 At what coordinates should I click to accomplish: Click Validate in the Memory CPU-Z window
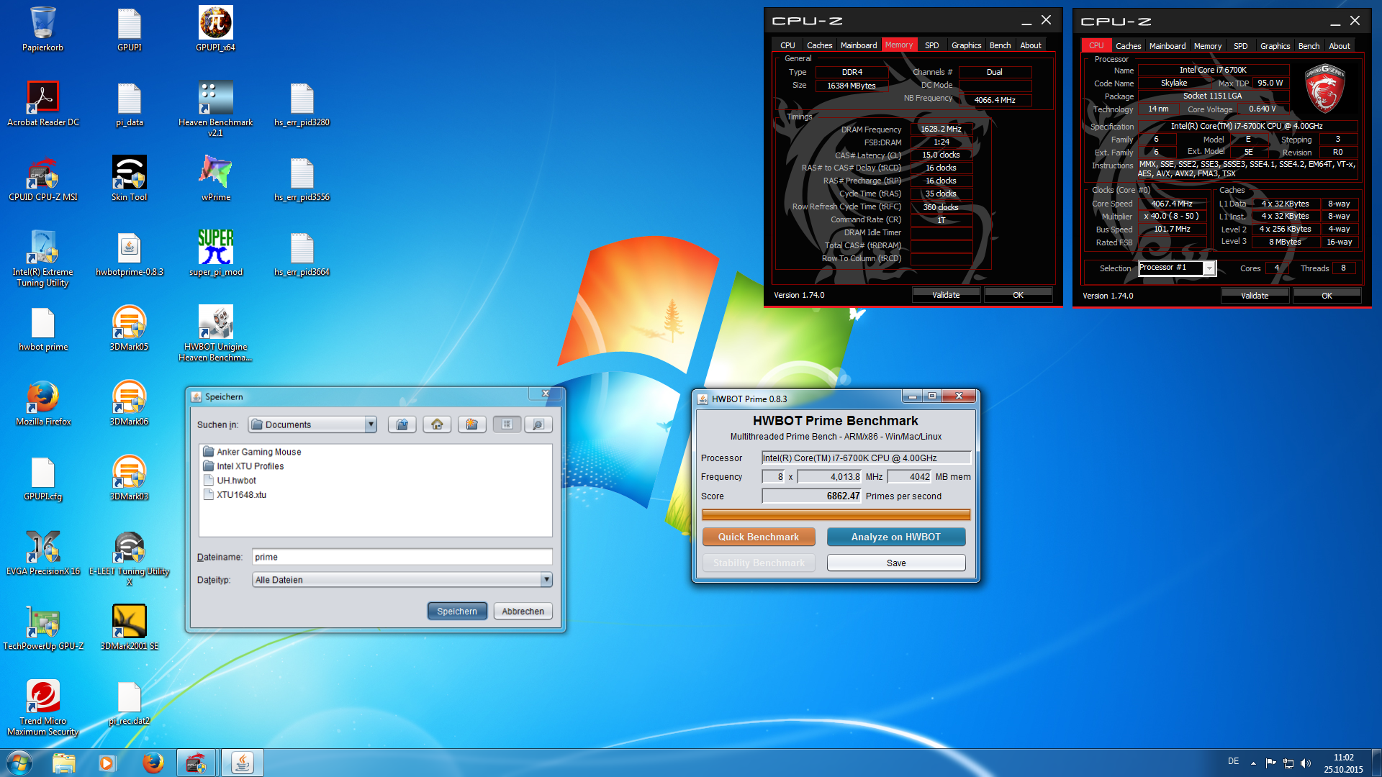(x=946, y=295)
